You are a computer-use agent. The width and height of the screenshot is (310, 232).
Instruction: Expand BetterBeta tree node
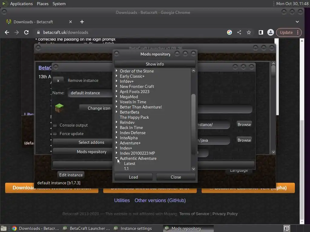pyautogui.click(x=117, y=112)
